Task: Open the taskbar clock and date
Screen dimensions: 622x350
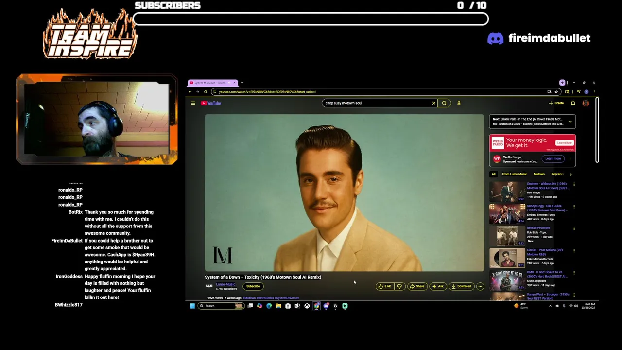Action: [588, 306]
